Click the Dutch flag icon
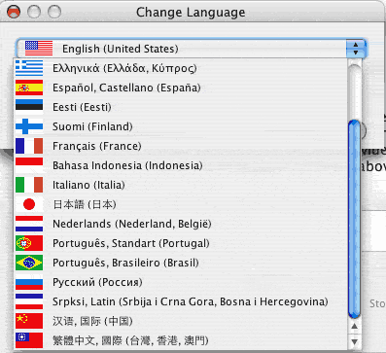This screenshot has width=386, height=353. pyautogui.click(x=29, y=224)
